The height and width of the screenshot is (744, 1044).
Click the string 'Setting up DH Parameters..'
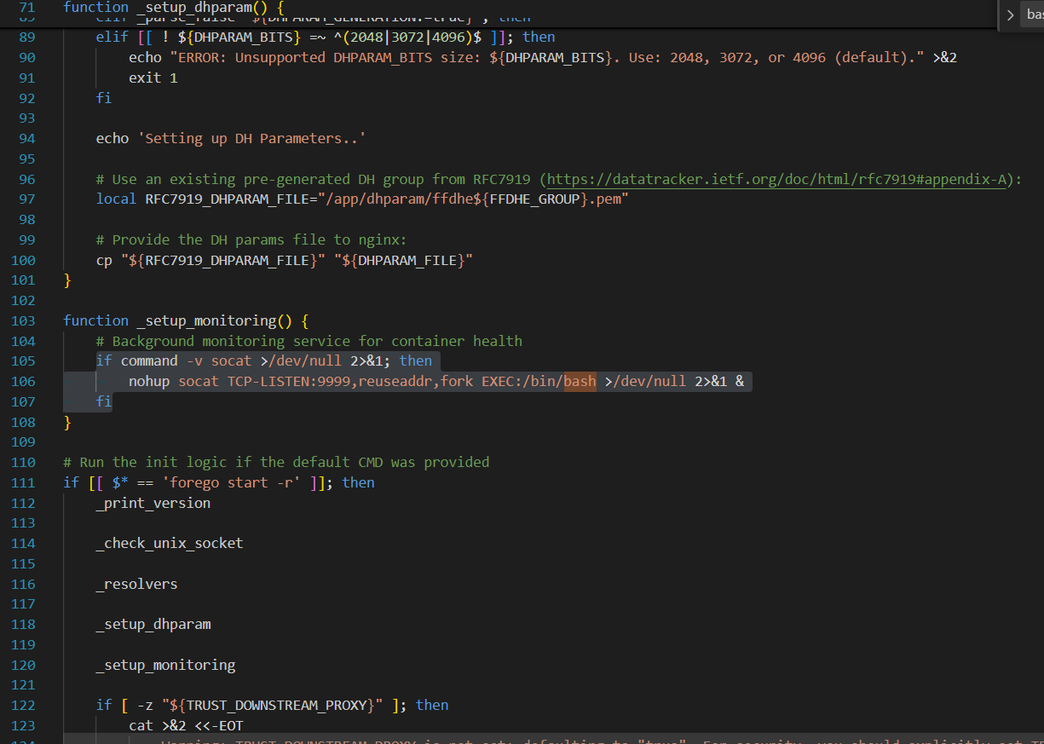(251, 138)
